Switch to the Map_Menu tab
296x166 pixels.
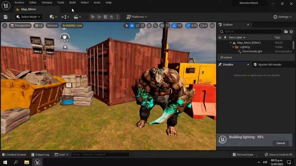pyautogui.click(x=28, y=9)
